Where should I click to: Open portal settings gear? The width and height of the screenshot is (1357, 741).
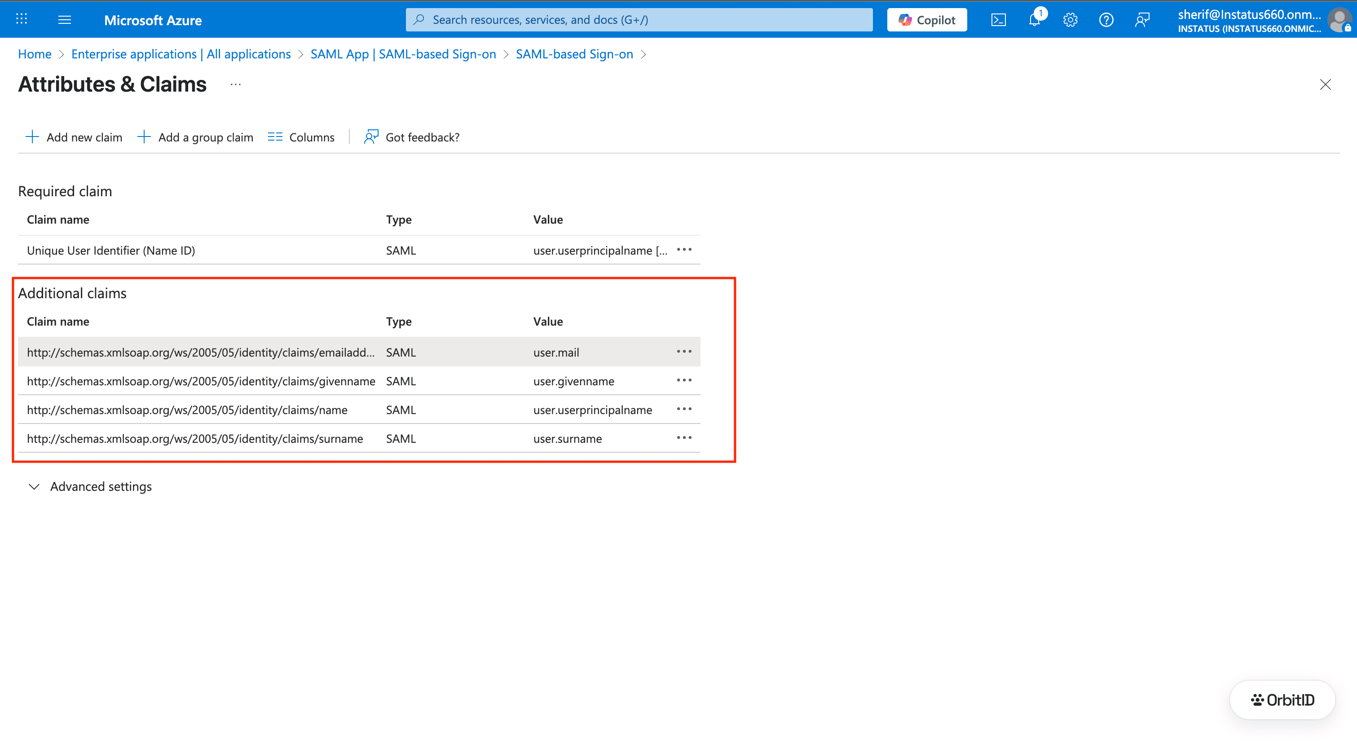pos(1070,20)
